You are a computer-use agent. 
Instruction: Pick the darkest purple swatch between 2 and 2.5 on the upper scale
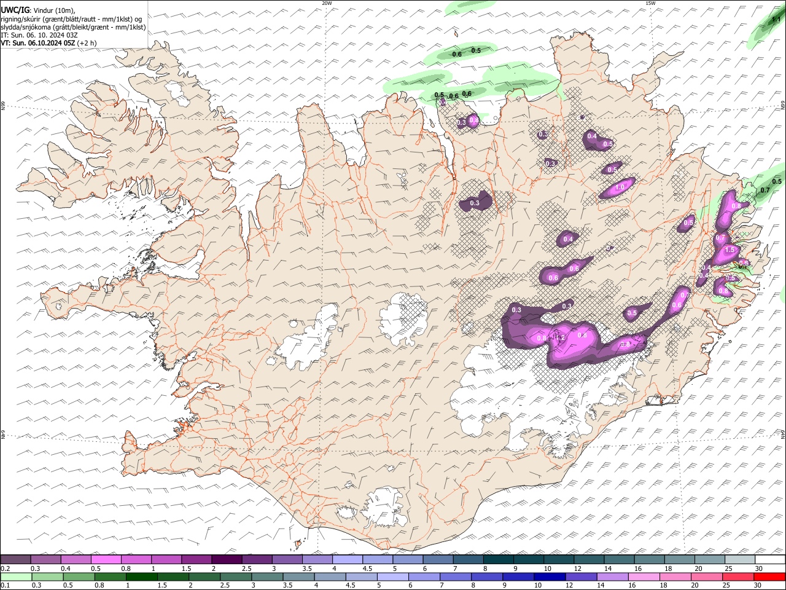tap(226, 559)
